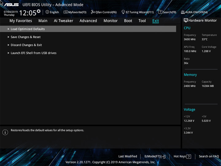The height and width of the screenshot is (166, 221).
Task: Toggle AURA ON/OFF(F4)
Action: [x=196, y=12]
